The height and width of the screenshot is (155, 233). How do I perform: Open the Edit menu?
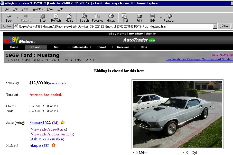(15, 9)
